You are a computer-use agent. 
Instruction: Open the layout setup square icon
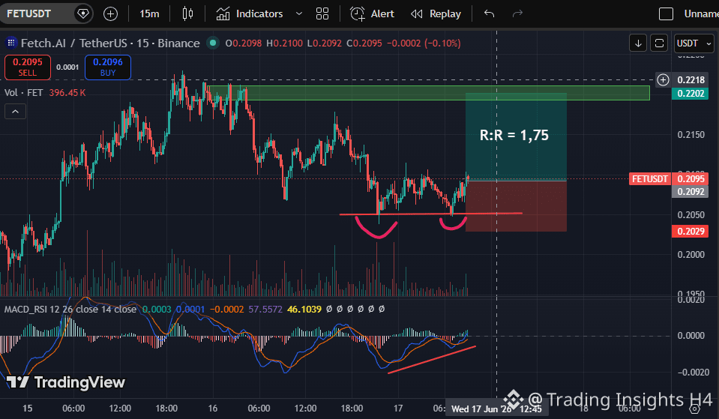pyautogui.click(x=666, y=13)
